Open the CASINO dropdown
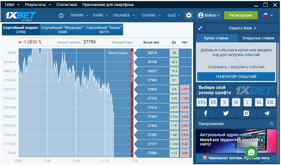281x165 pixels. [151, 15]
